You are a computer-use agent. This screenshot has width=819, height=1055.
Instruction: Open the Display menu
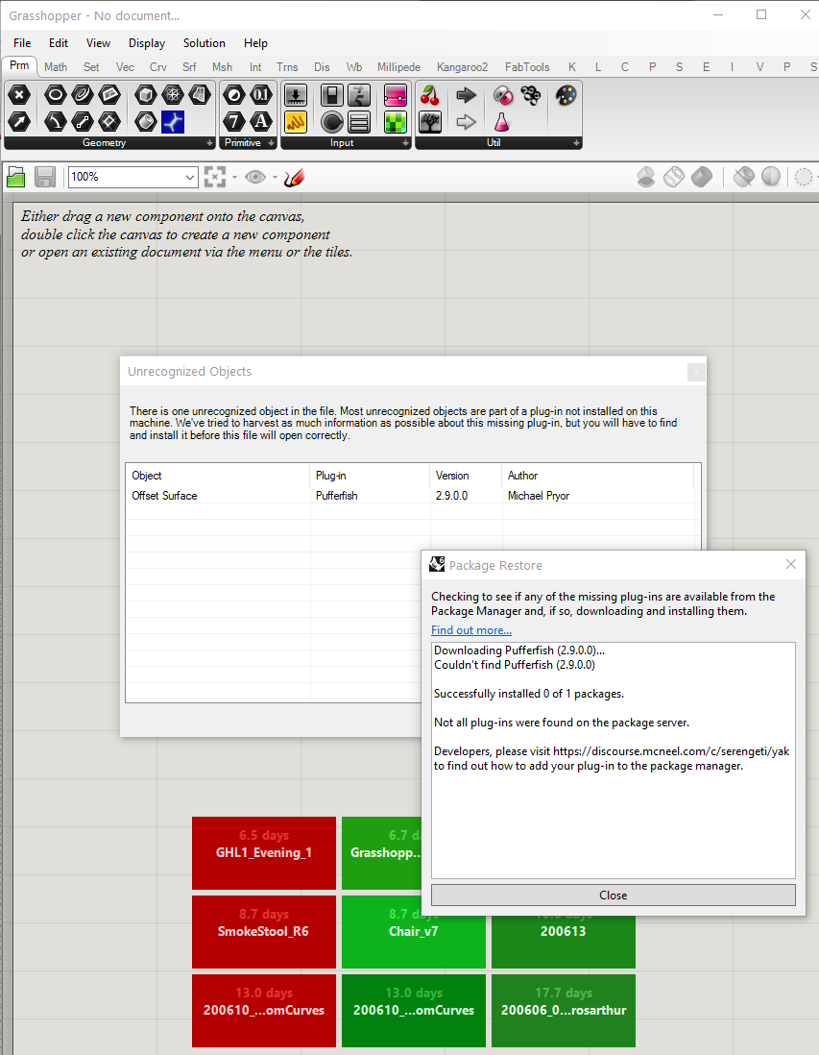pyautogui.click(x=147, y=43)
